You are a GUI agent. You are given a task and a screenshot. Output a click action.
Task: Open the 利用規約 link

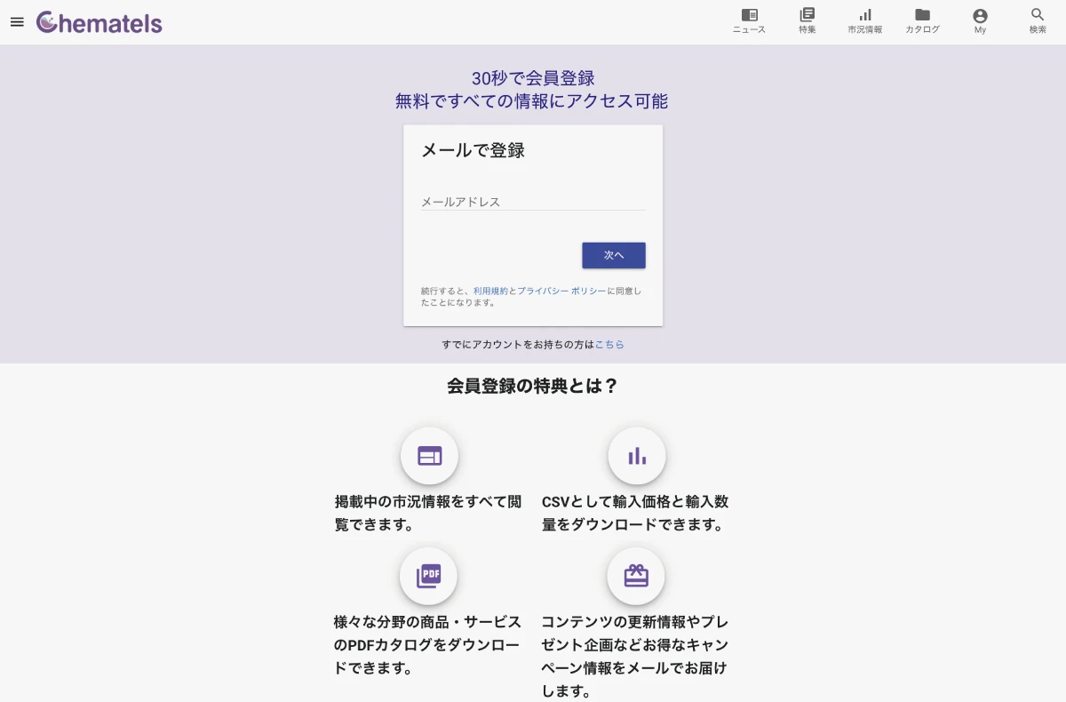(x=490, y=291)
